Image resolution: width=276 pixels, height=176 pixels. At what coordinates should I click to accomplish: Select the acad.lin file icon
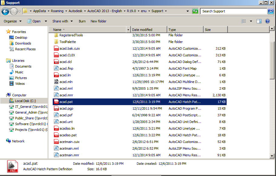coord(56,75)
